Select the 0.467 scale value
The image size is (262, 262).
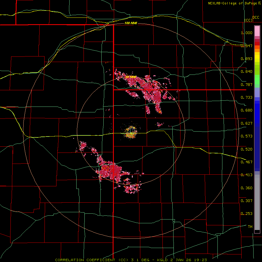click(x=247, y=162)
